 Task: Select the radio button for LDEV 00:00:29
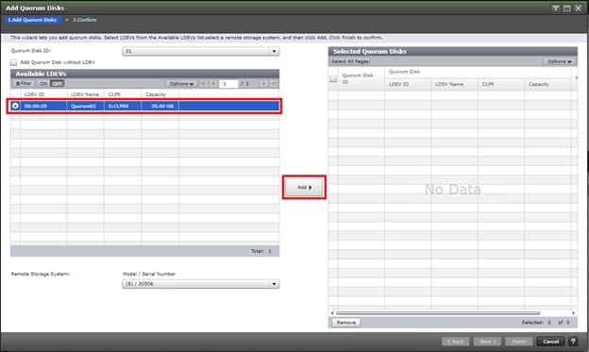15,106
